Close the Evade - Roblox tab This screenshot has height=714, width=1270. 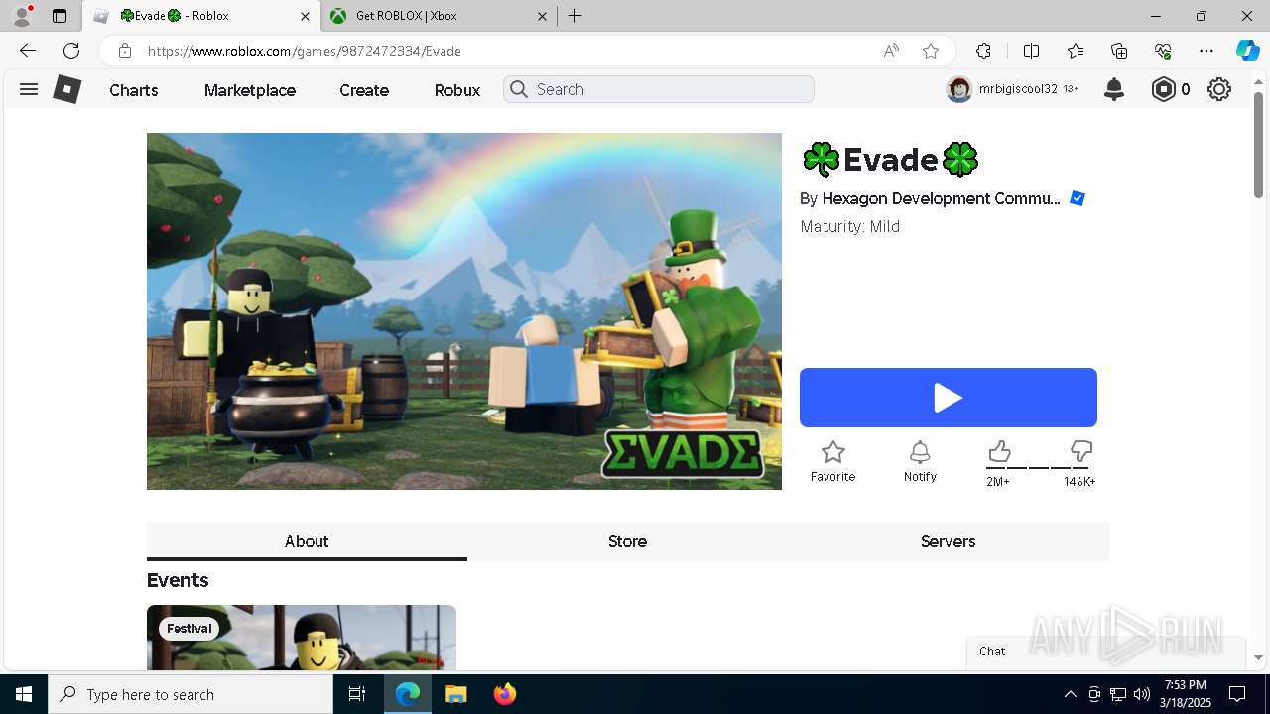click(306, 16)
